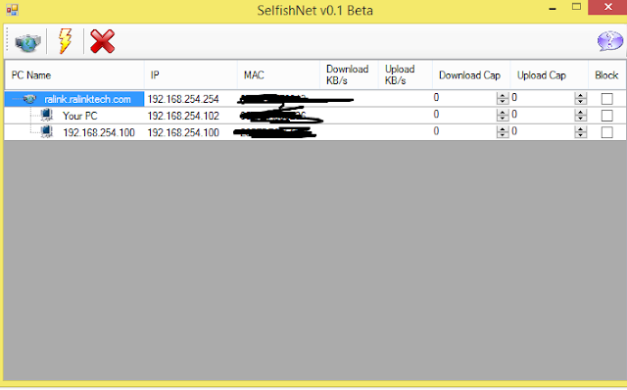
Task: Click the Download KB/s column header
Action: coord(349,75)
